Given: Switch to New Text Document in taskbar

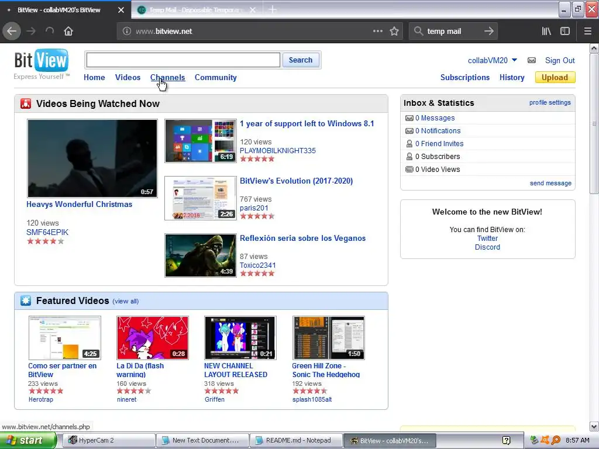Looking at the screenshot, I should tap(202, 440).
